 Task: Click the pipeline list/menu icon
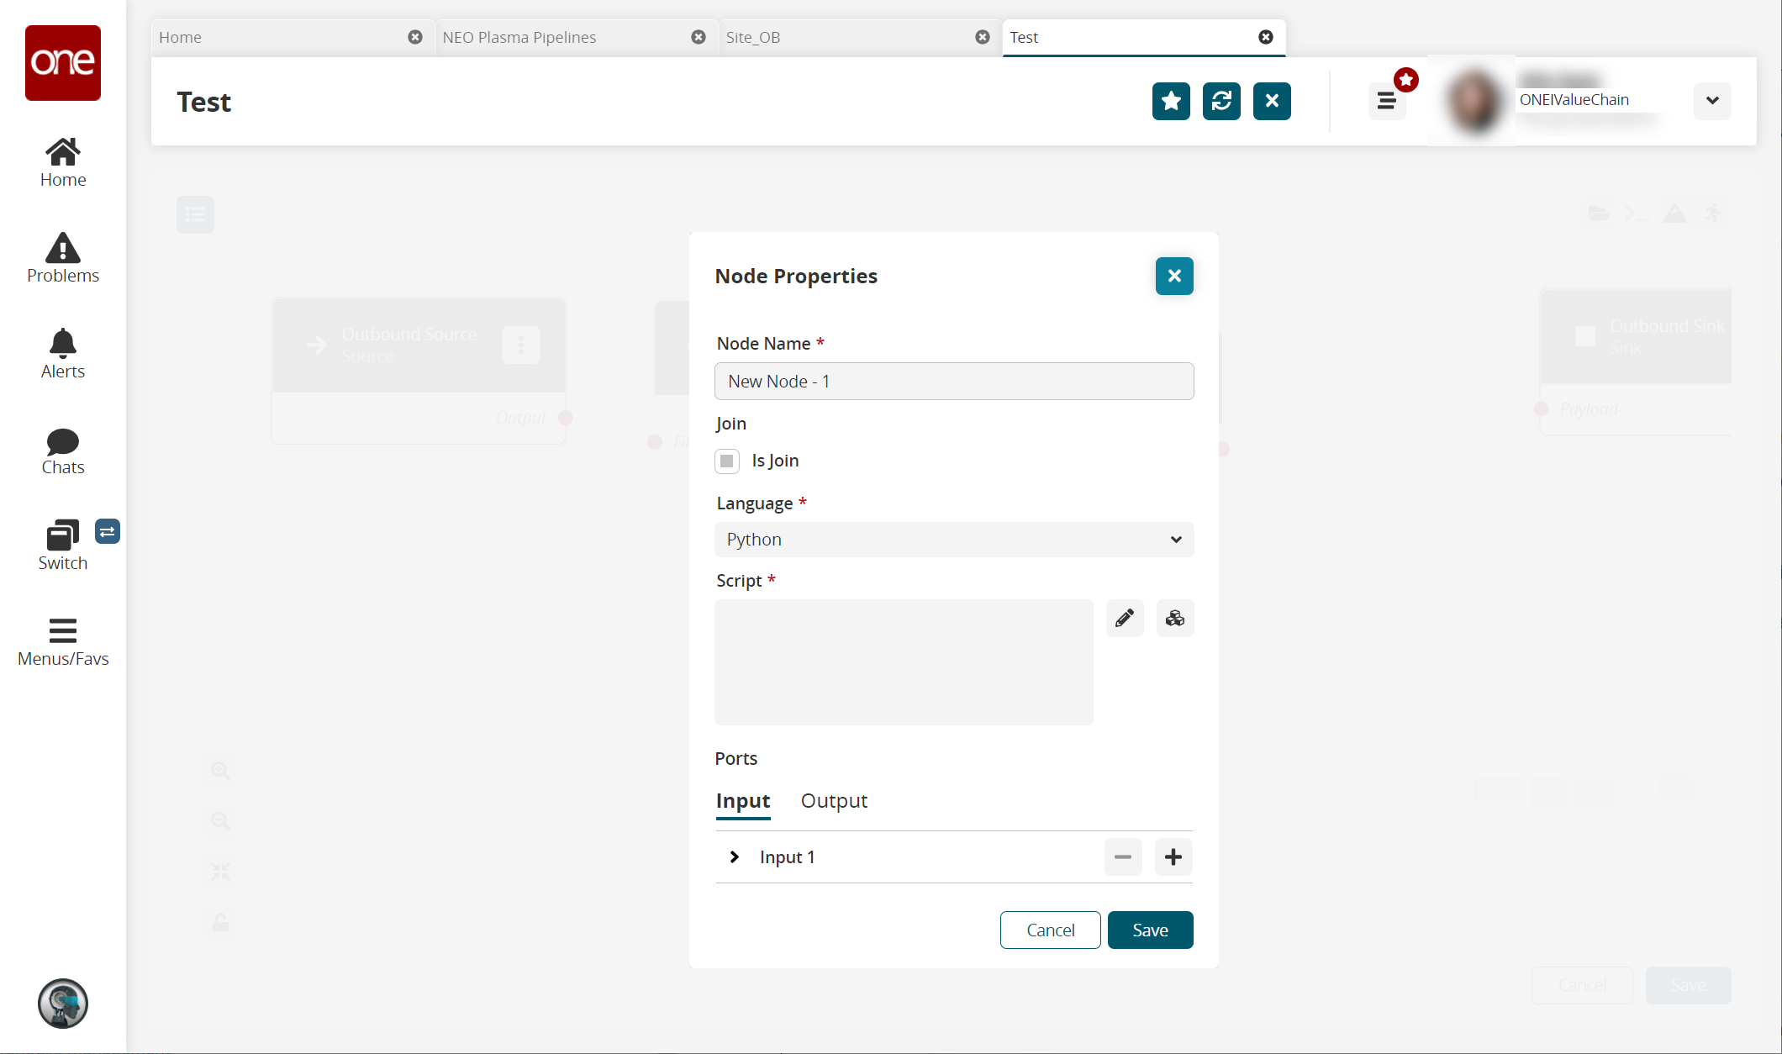[196, 214]
